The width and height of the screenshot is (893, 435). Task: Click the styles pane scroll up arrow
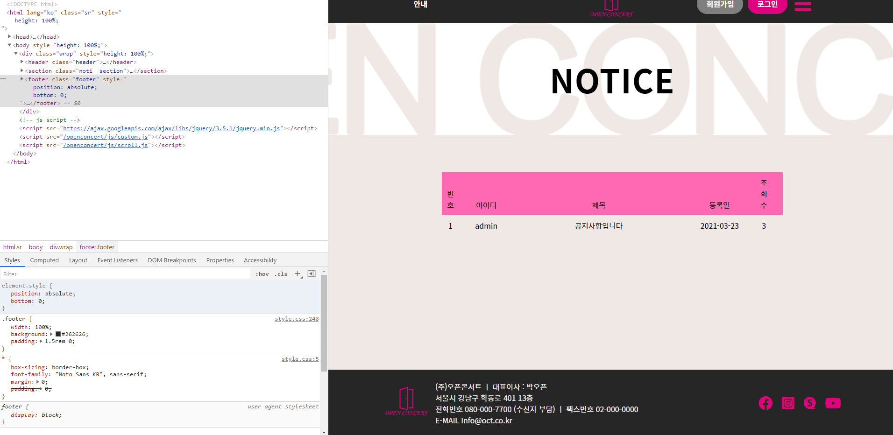[x=324, y=271]
